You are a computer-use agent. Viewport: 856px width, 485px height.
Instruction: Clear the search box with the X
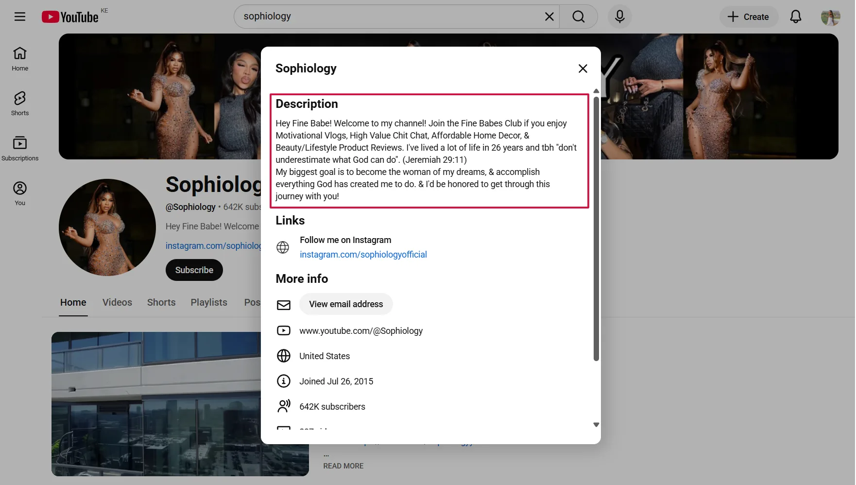(549, 17)
